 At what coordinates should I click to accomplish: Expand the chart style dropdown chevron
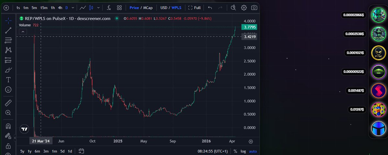pos(98,8)
